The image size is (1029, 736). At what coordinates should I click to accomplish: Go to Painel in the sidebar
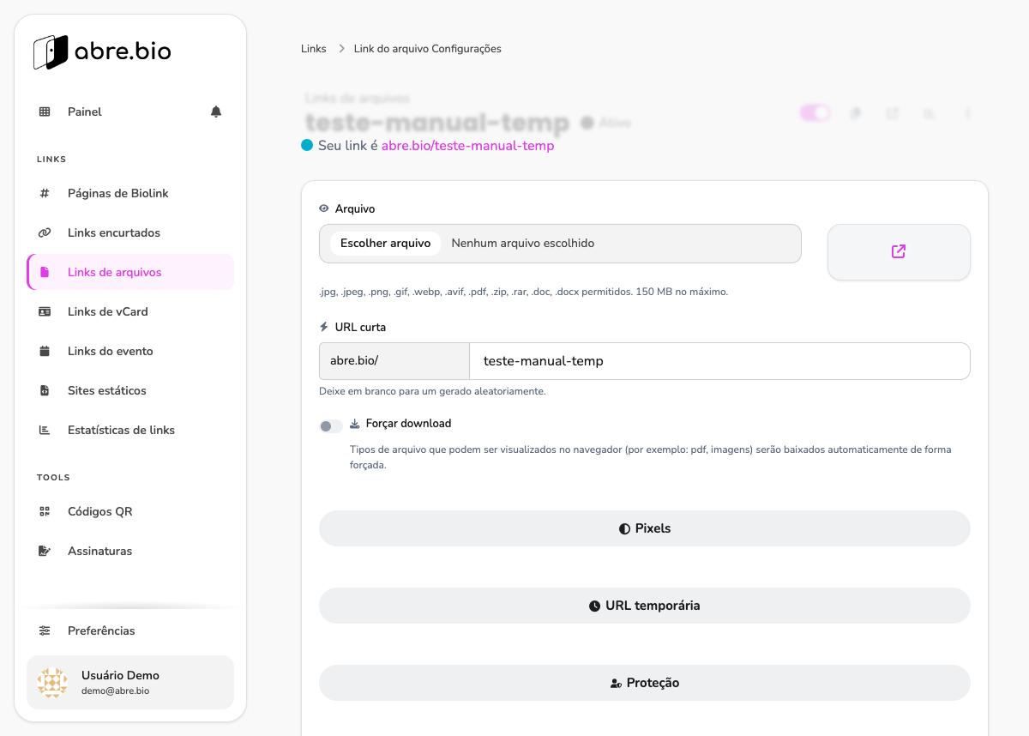130,112
